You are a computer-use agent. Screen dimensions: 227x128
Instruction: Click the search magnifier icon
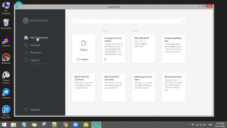coord(182,21)
